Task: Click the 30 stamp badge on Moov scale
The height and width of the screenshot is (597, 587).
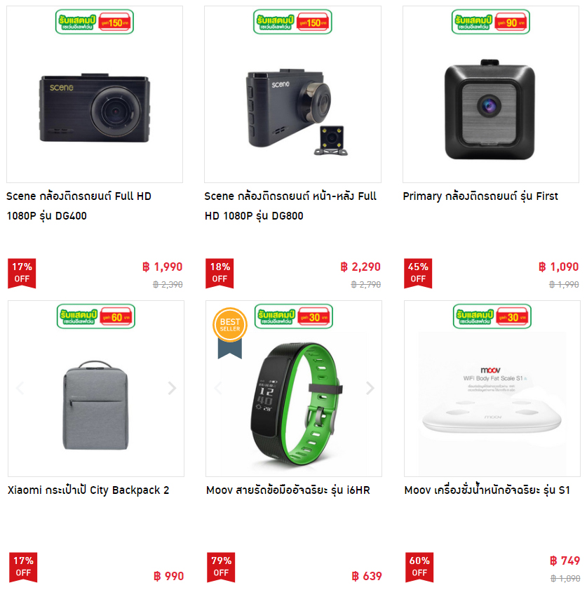Action: [492, 316]
